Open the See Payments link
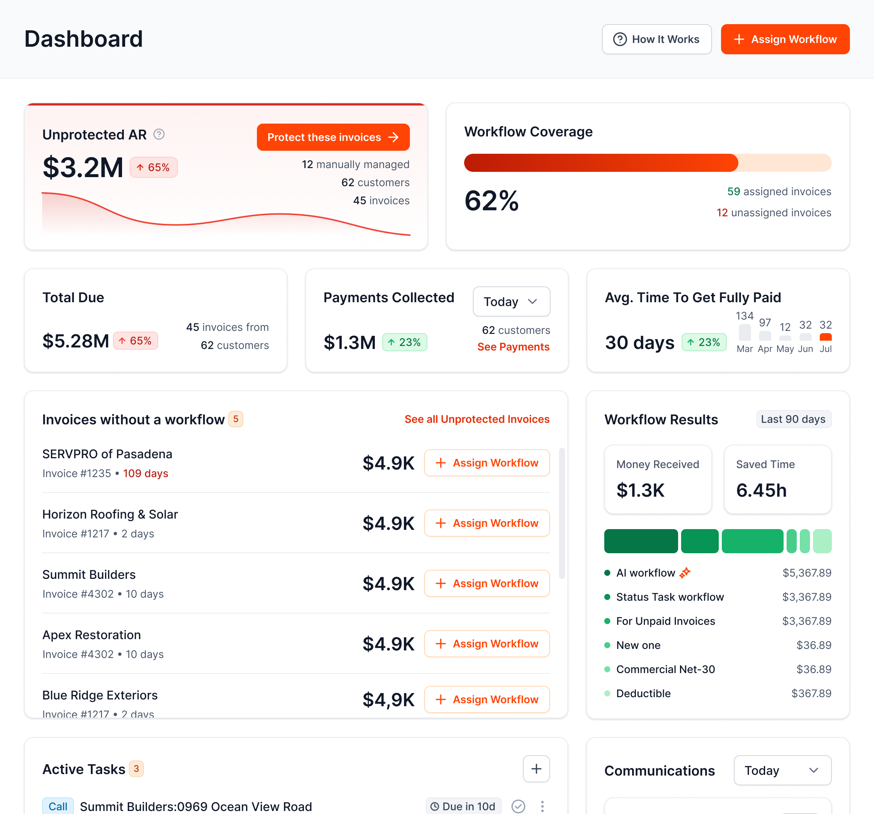This screenshot has width=874, height=814. [513, 347]
